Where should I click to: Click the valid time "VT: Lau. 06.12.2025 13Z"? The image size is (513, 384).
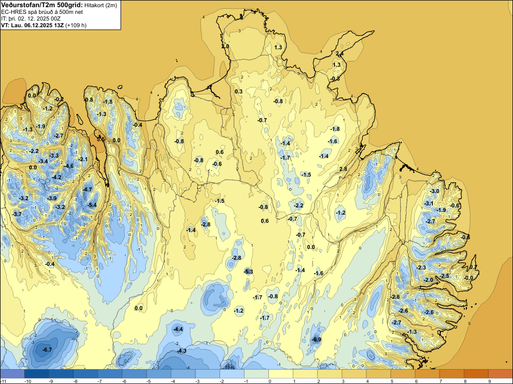[32, 25]
